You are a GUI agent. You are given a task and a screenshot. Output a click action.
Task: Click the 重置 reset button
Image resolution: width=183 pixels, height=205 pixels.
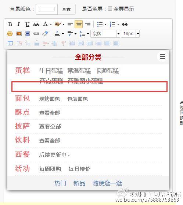pos(66,9)
